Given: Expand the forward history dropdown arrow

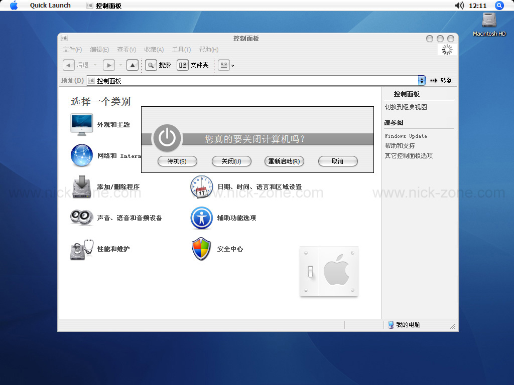Looking at the screenshot, I should click(120, 65).
